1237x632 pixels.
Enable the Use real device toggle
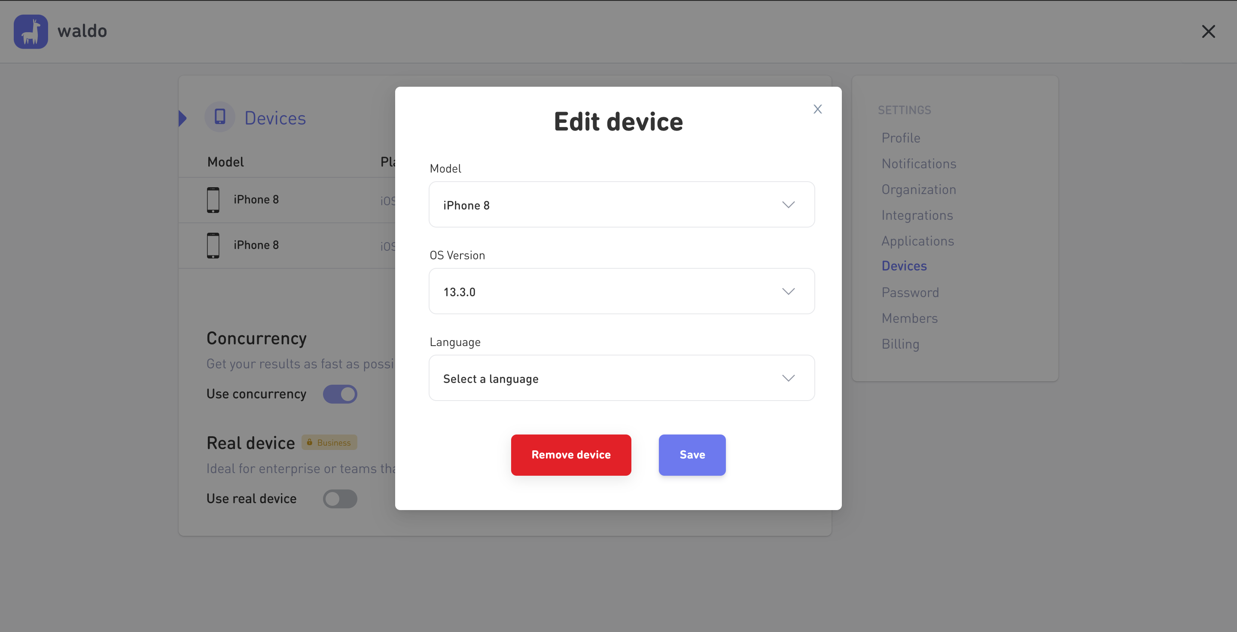(340, 498)
